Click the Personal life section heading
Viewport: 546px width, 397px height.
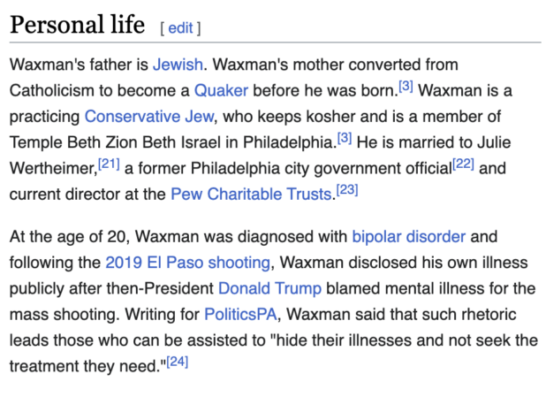pyautogui.click(x=77, y=25)
